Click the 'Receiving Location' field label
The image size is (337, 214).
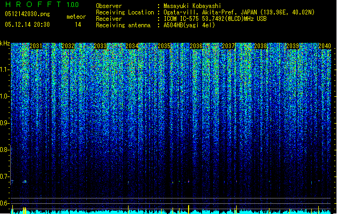click(x=125, y=12)
